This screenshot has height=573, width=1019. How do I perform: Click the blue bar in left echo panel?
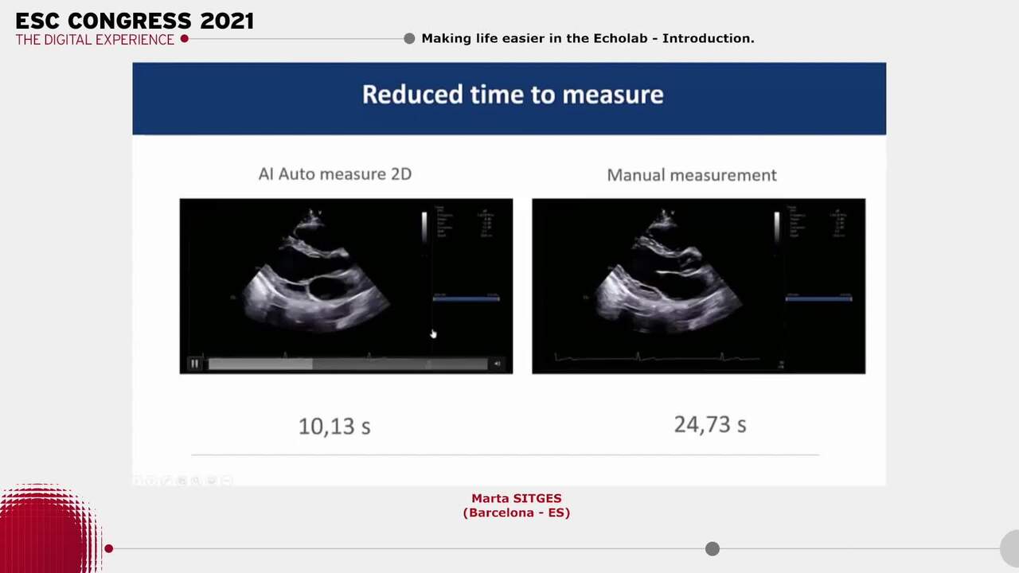pyautogui.click(x=466, y=298)
